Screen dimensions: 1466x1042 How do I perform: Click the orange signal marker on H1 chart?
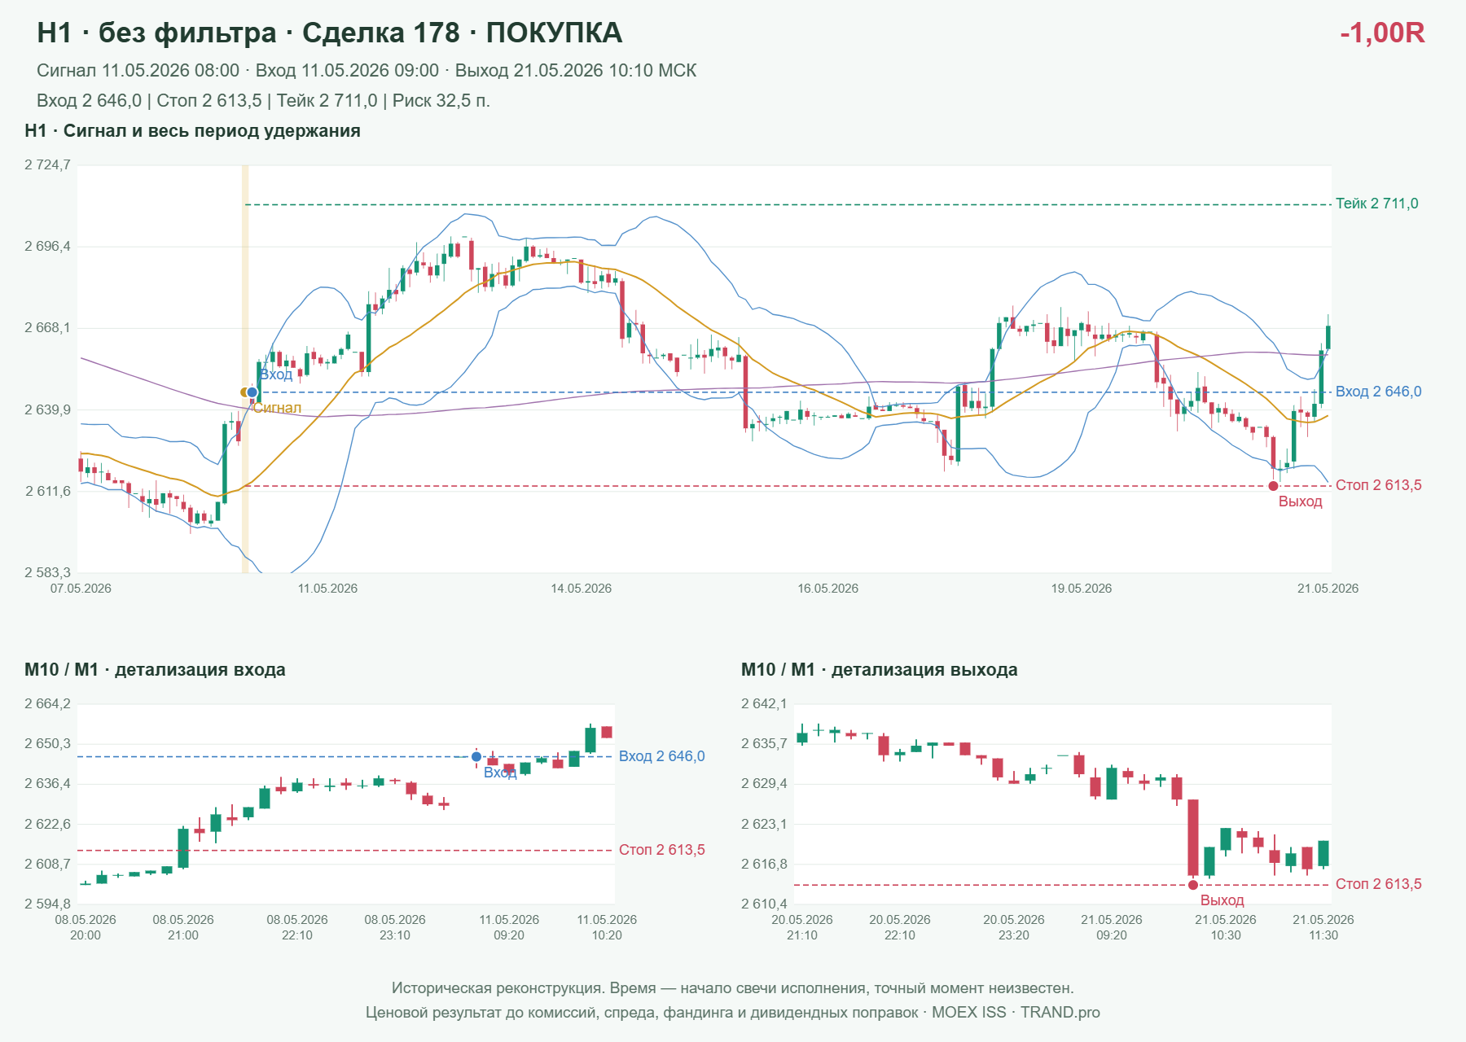pyautogui.click(x=244, y=392)
